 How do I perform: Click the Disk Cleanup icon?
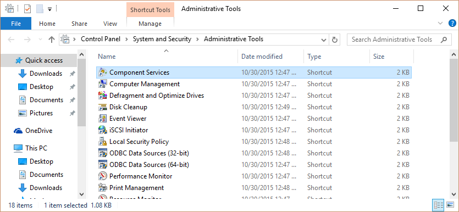(x=102, y=107)
